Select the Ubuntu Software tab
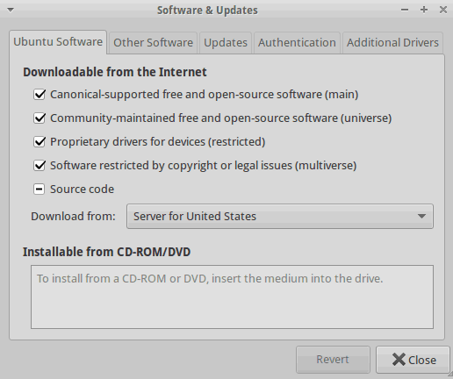This screenshot has height=379, width=453. click(x=58, y=42)
